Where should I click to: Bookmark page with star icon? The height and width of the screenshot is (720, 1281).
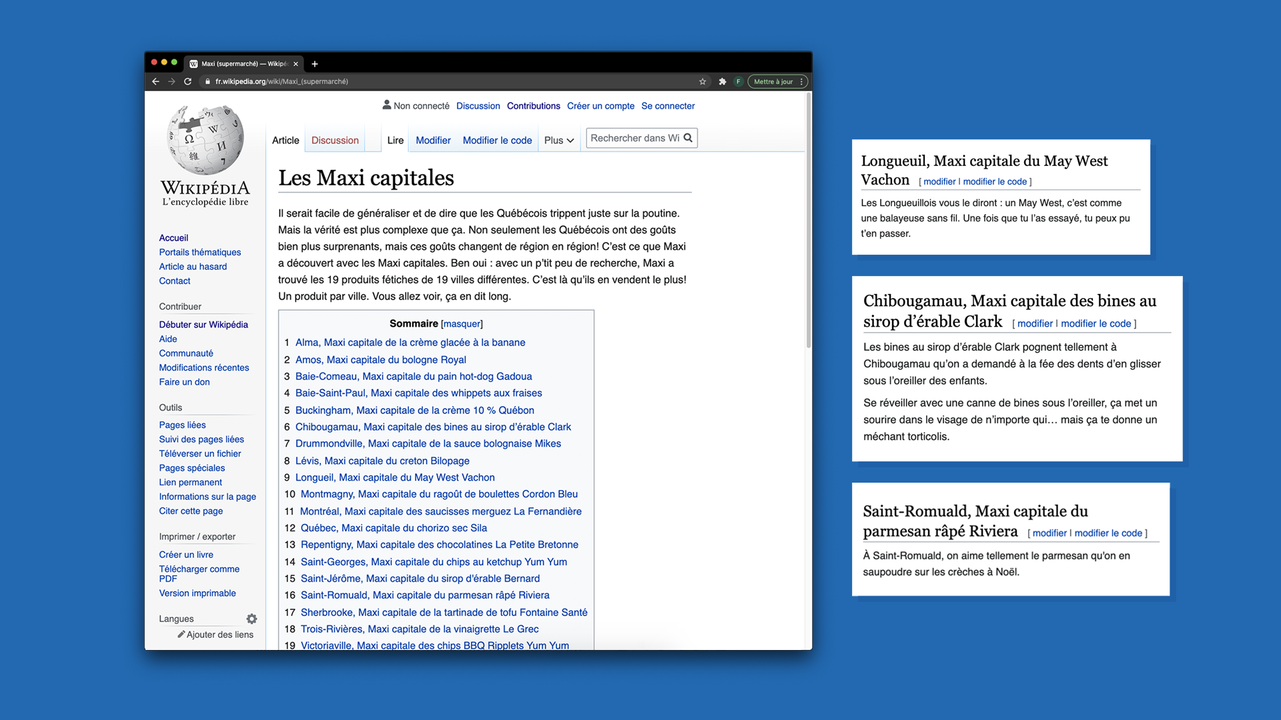click(703, 81)
